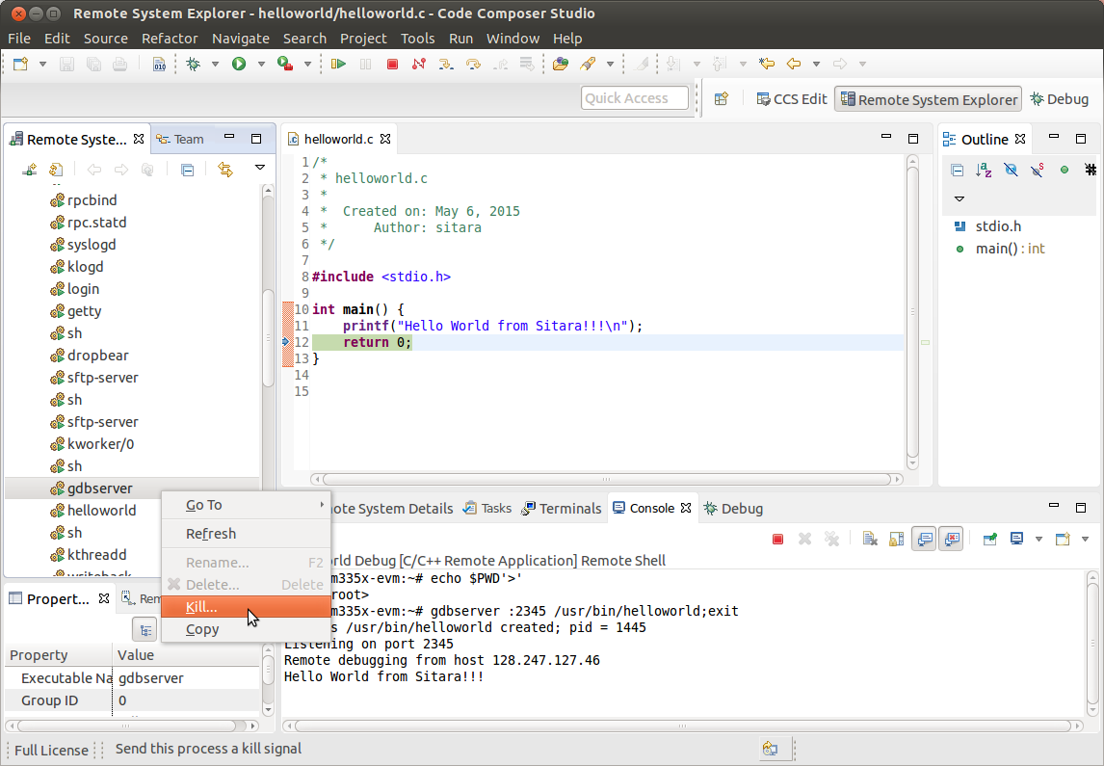Collapse all nodes in the Outline view

click(x=958, y=171)
